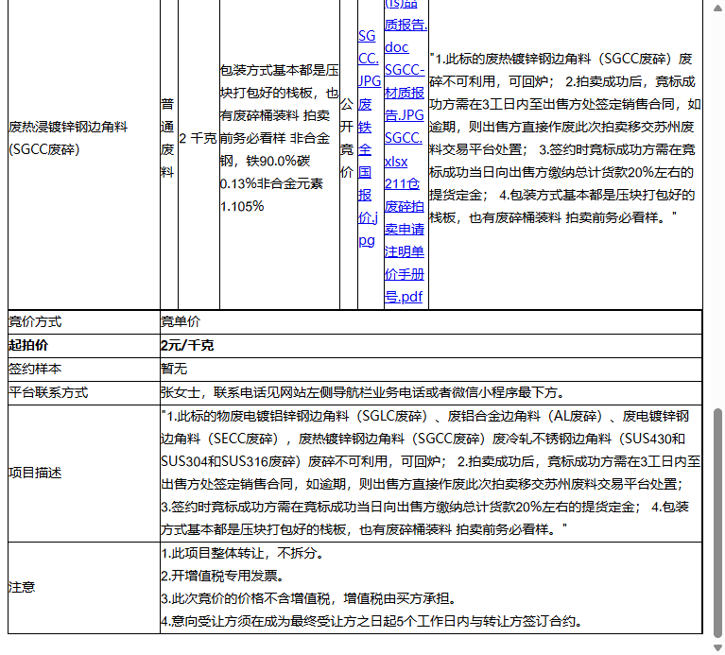Open the 品质报告.doc attachment link
Image resolution: width=725 pixels, height=655 pixels.
(x=406, y=25)
